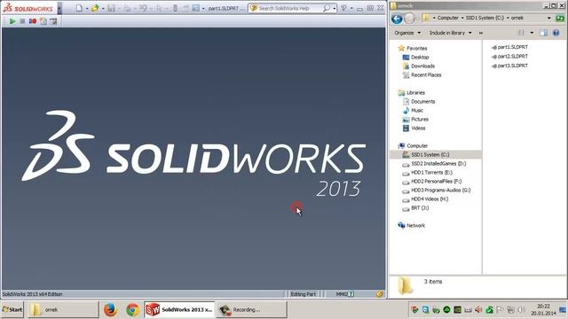568x319 pixels.
Task: Click the MMGS unit system in status bar
Action: coord(342,294)
